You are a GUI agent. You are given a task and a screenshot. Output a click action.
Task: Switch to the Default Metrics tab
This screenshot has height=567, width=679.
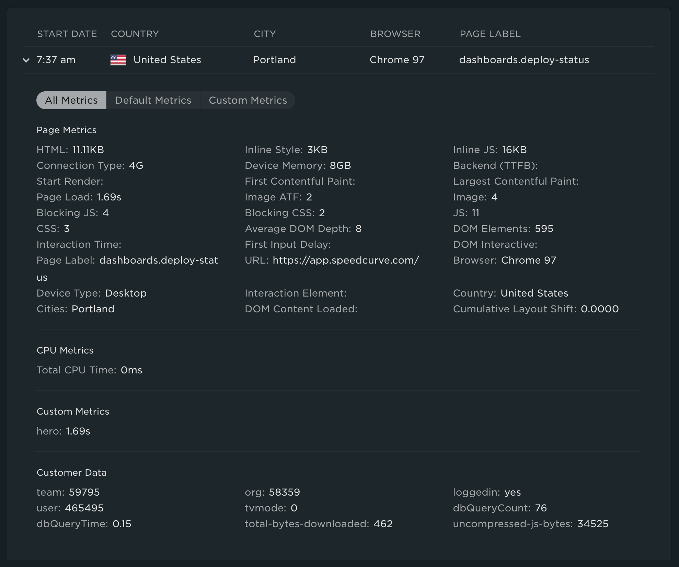coord(153,100)
